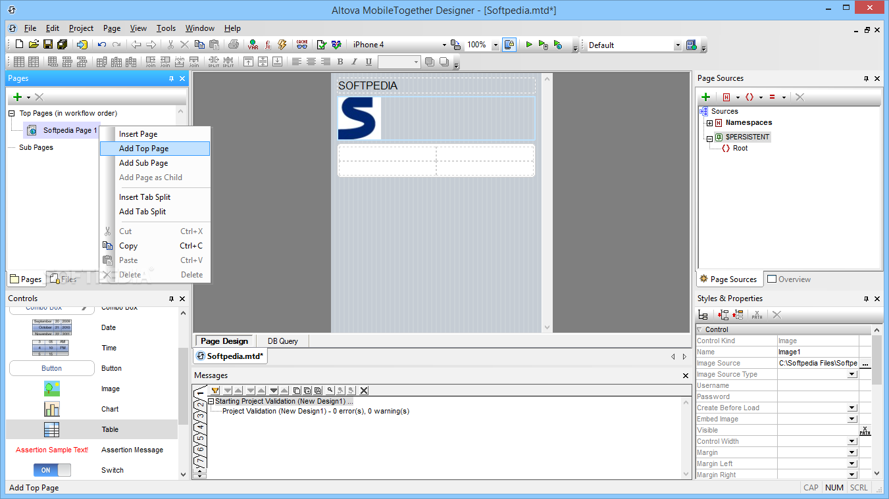
Task: Clear messages with the X icon
Action: point(364,391)
